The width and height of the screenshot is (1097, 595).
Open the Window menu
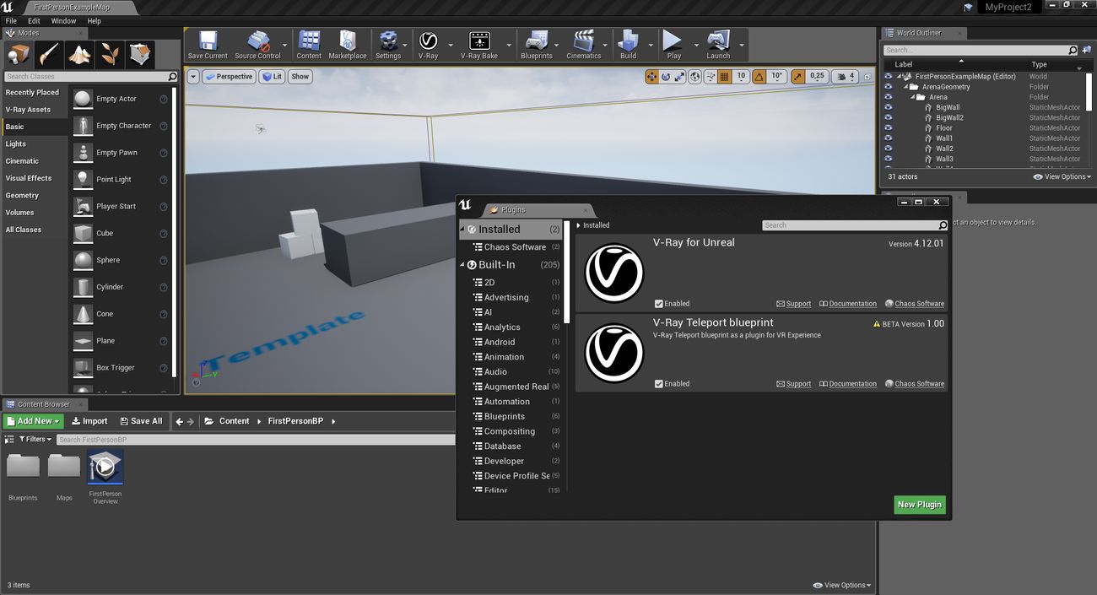(x=63, y=21)
